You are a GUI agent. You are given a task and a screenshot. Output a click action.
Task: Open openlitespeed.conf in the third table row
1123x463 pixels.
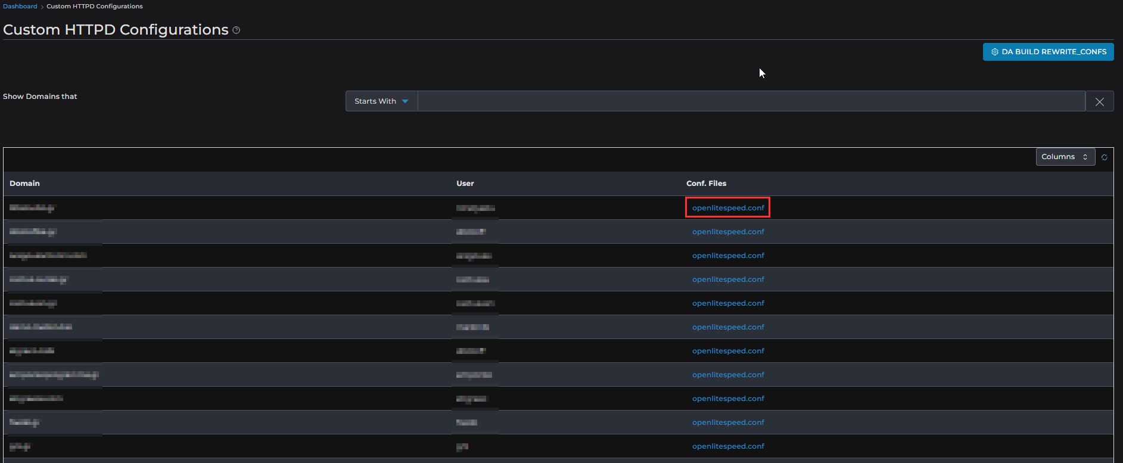[727, 256]
